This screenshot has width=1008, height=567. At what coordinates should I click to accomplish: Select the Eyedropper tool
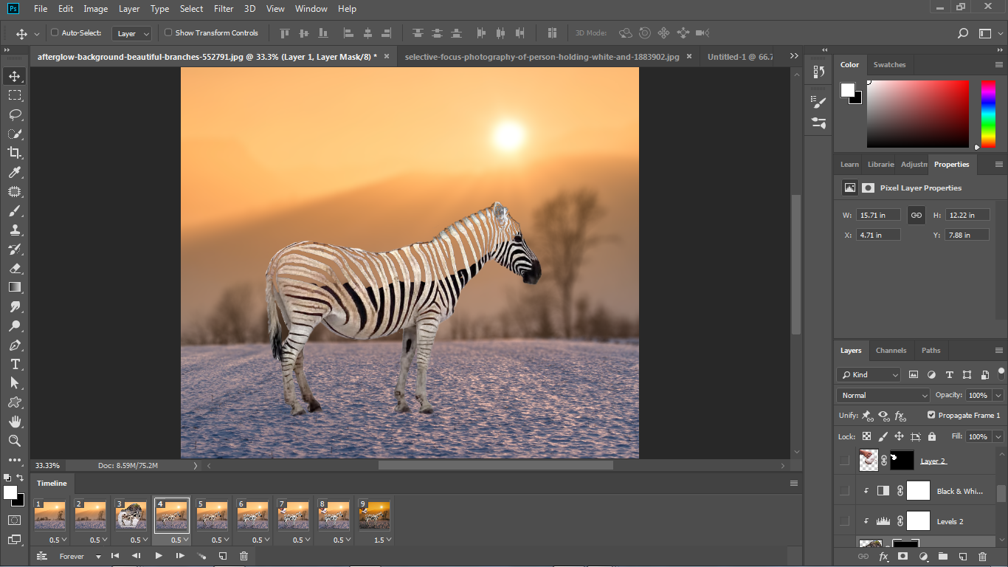click(x=15, y=172)
